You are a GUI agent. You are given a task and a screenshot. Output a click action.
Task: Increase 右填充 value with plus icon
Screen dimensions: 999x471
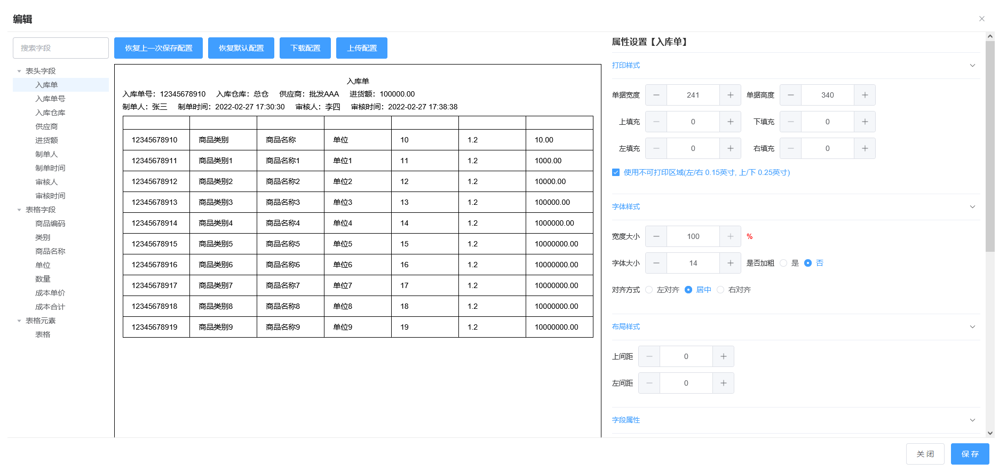pyautogui.click(x=865, y=148)
